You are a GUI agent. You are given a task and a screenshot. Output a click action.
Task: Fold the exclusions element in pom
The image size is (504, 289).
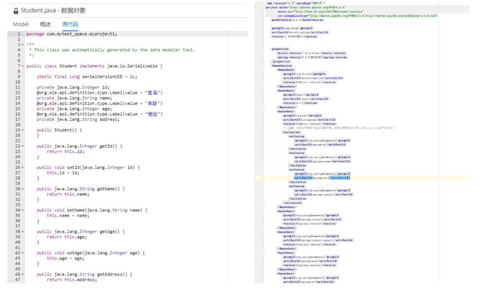coord(264,132)
